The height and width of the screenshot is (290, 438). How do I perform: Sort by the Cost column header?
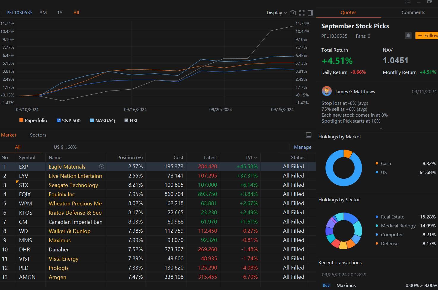tap(178, 158)
